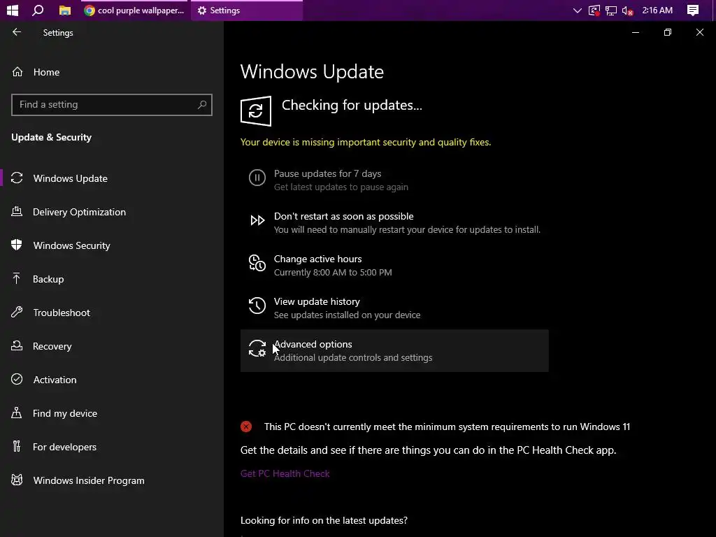Open the Action Center notifications icon
The image size is (716, 537).
click(693, 10)
